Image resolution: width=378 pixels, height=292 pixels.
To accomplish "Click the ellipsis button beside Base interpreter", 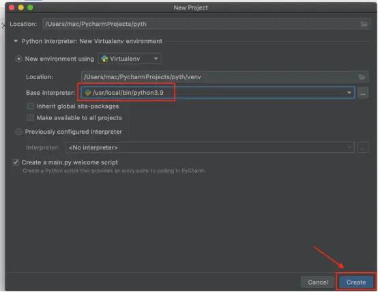I will [x=362, y=93].
